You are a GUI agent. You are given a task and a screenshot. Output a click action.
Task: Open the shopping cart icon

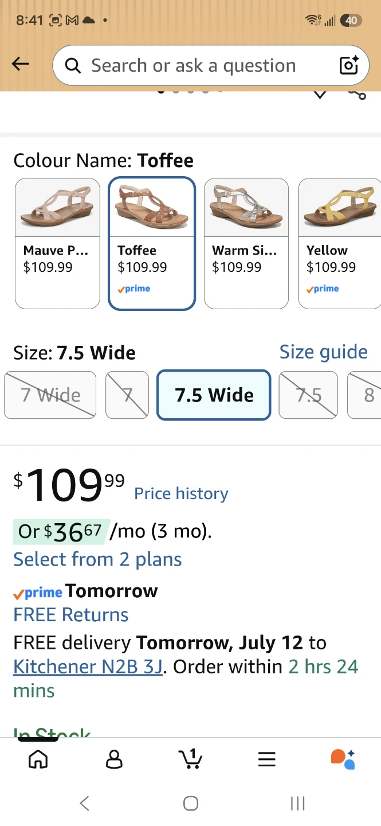tap(190, 758)
